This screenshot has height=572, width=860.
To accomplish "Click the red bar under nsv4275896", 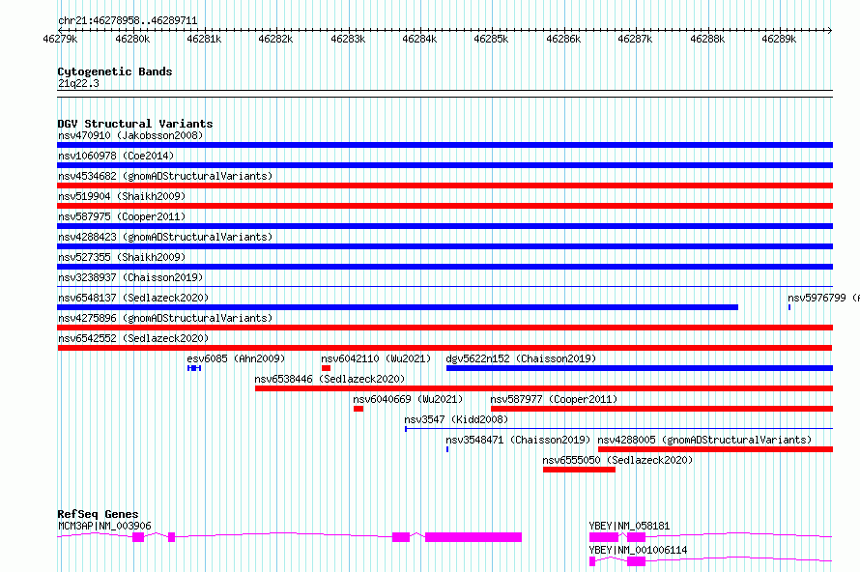I will click(x=444, y=328).
